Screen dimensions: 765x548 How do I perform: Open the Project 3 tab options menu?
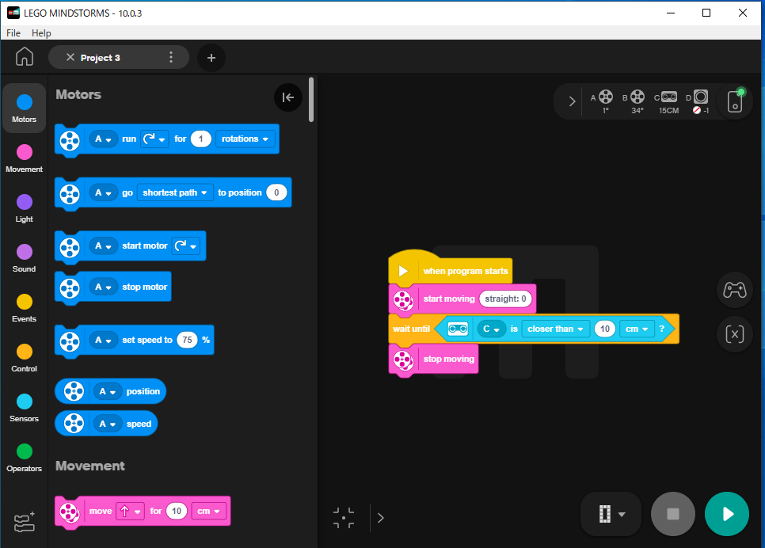pyautogui.click(x=171, y=58)
